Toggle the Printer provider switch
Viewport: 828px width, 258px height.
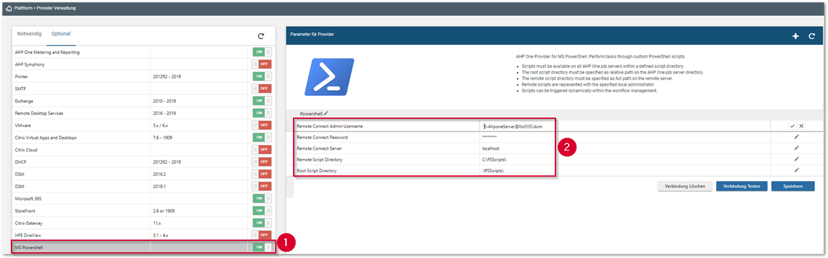coord(262,76)
